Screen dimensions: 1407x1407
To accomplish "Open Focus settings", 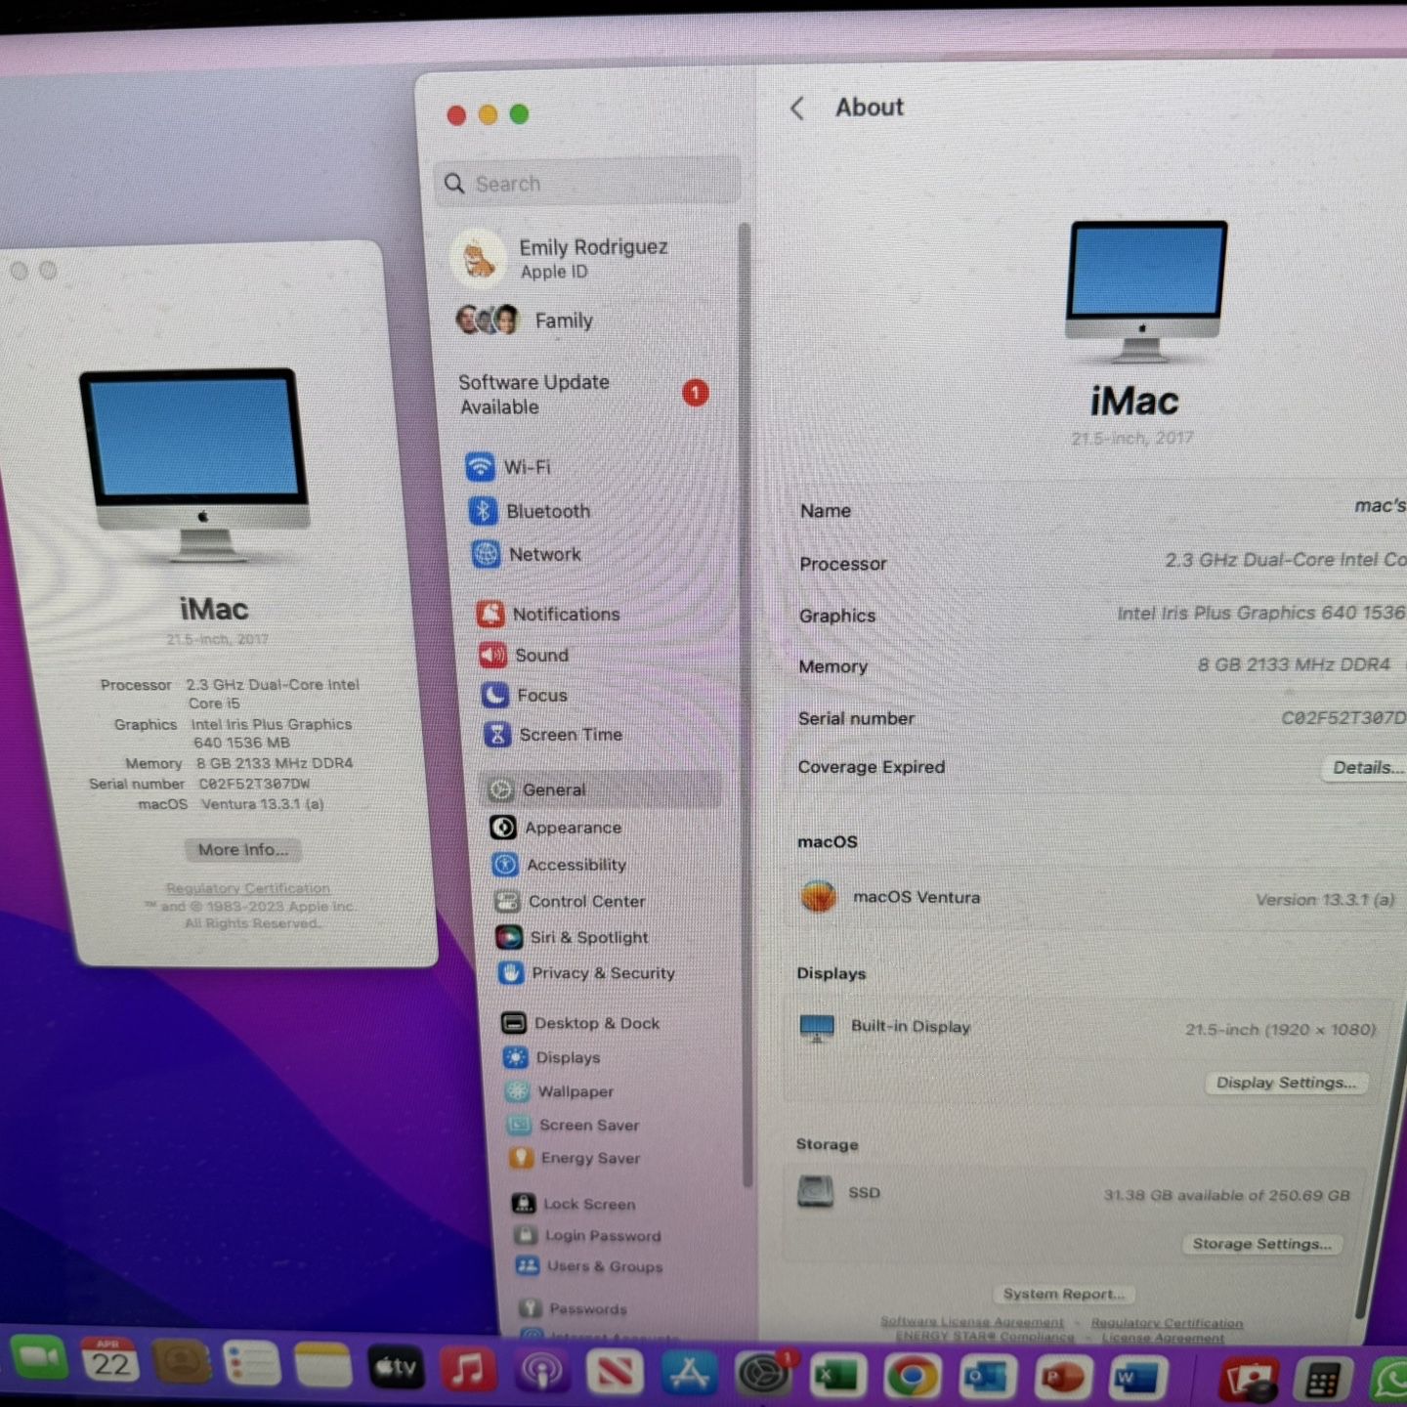I will click(525, 695).
